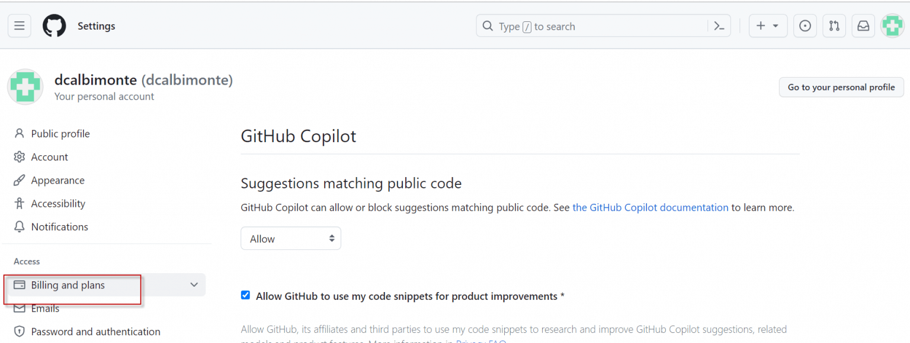Open the hamburger navigation menu
The height and width of the screenshot is (343, 910).
tap(20, 26)
